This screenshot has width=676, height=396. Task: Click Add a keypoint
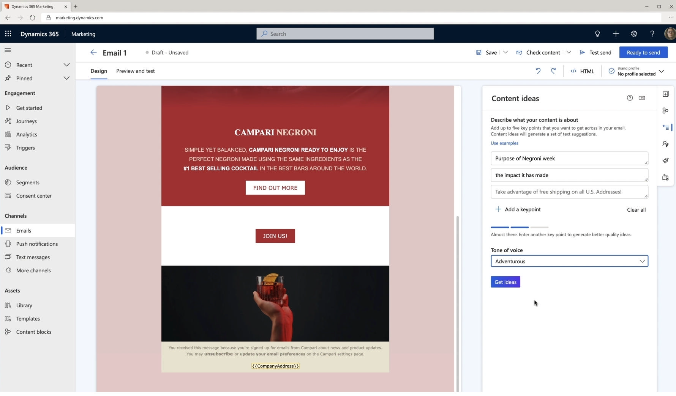(518, 209)
